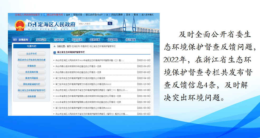Click the 浙江政务服务网 logo icon
The image size is (260, 138).
pyautogui.click(x=45, y=15)
